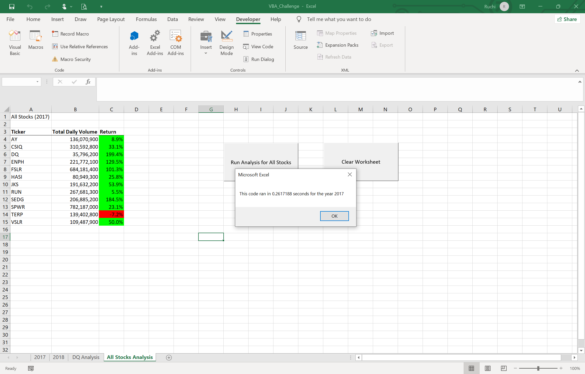Add a new sheet with plus button
The image size is (585, 374).
click(x=169, y=357)
